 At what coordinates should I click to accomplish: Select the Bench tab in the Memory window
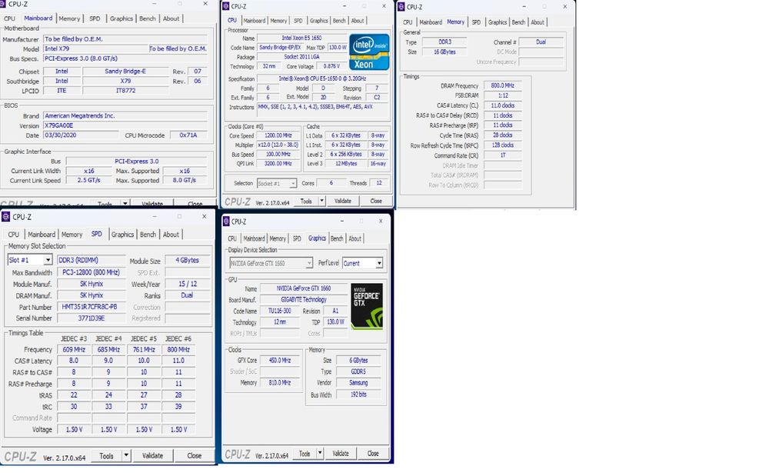pos(518,22)
